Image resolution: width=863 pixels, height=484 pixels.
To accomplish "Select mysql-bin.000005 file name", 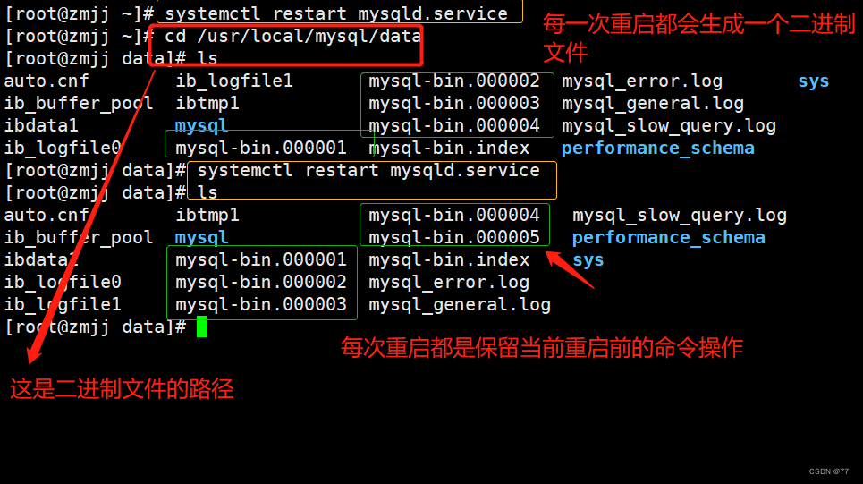I will 454,237.
